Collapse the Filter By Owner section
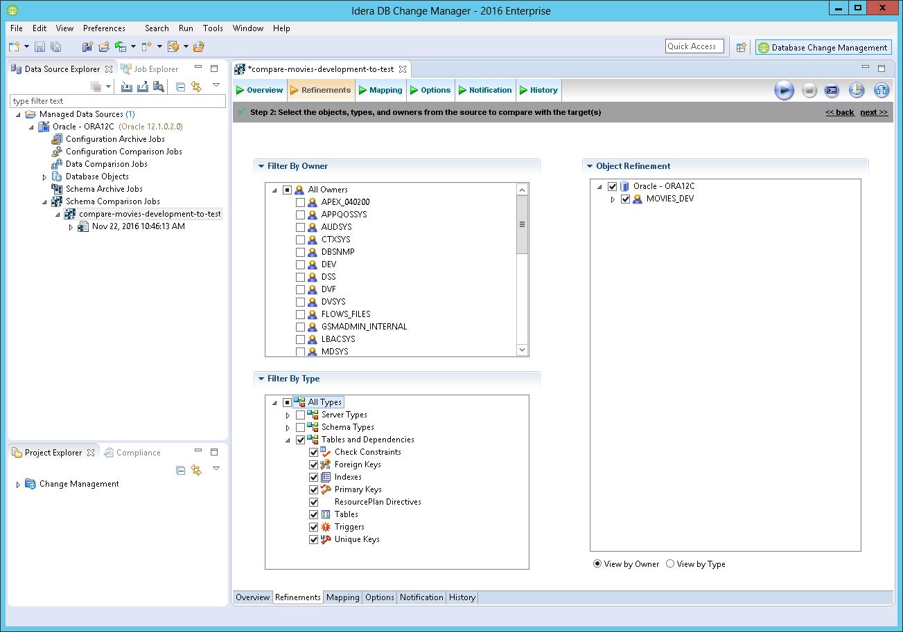This screenshot has width=903, height=632. coord(261,166)
